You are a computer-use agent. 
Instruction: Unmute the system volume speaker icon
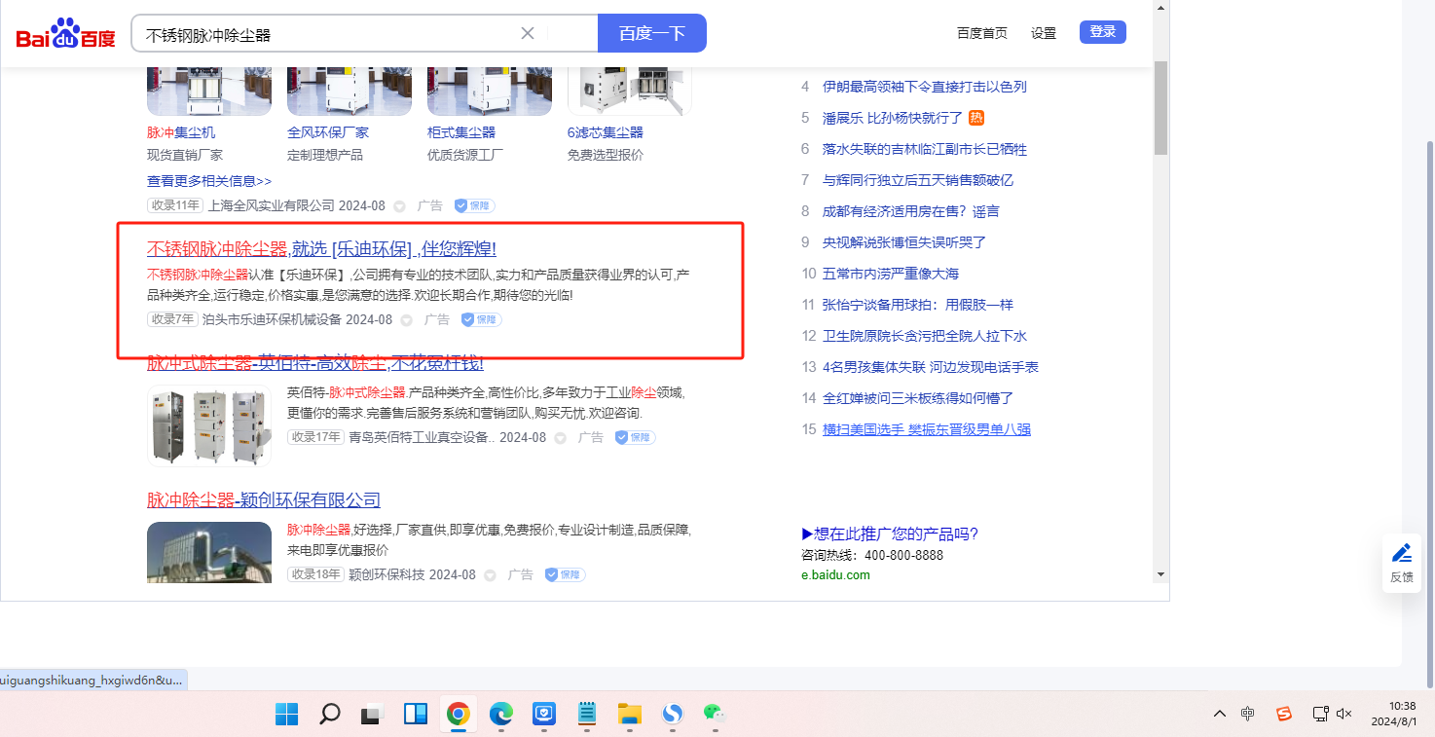1344,714
